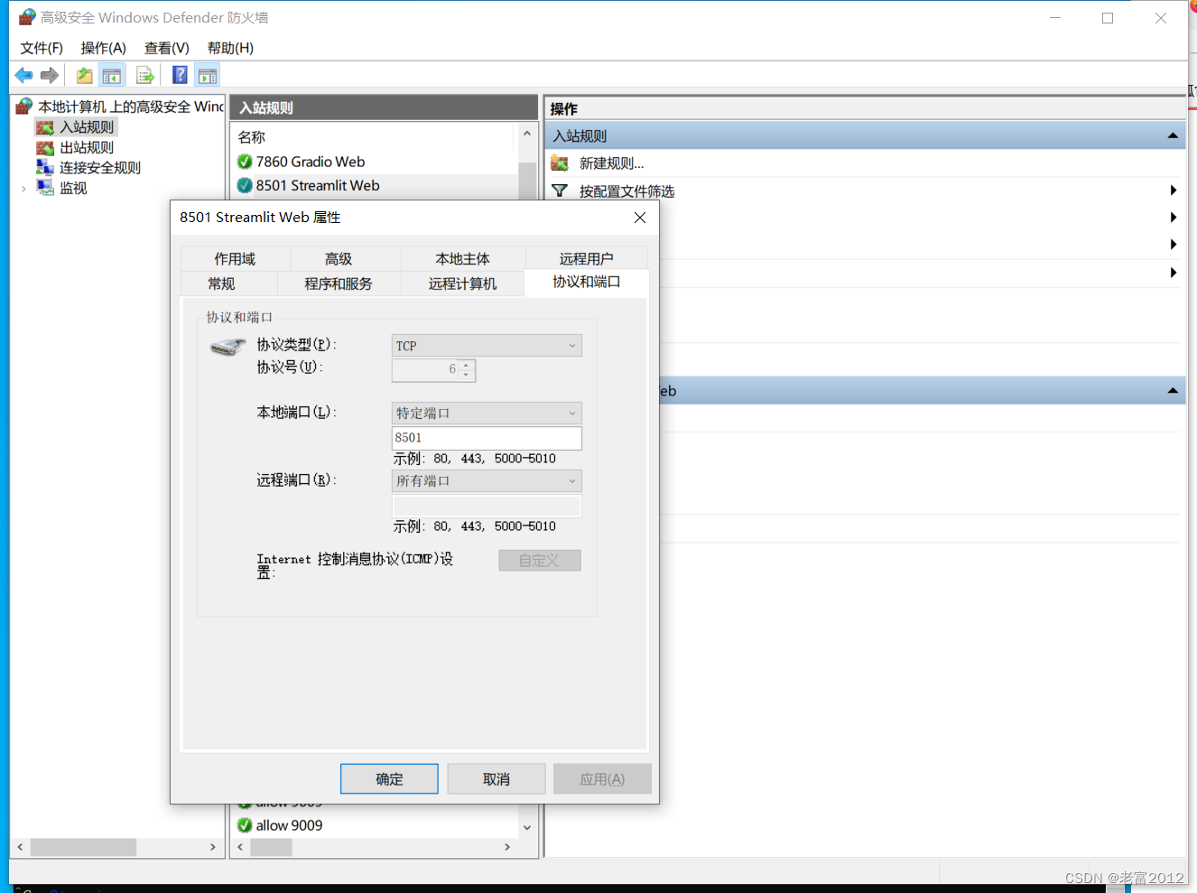Screen dimensions: 1197x893
Task: Switch to the Advanced (高级) tab
Action: coord(339,258)
